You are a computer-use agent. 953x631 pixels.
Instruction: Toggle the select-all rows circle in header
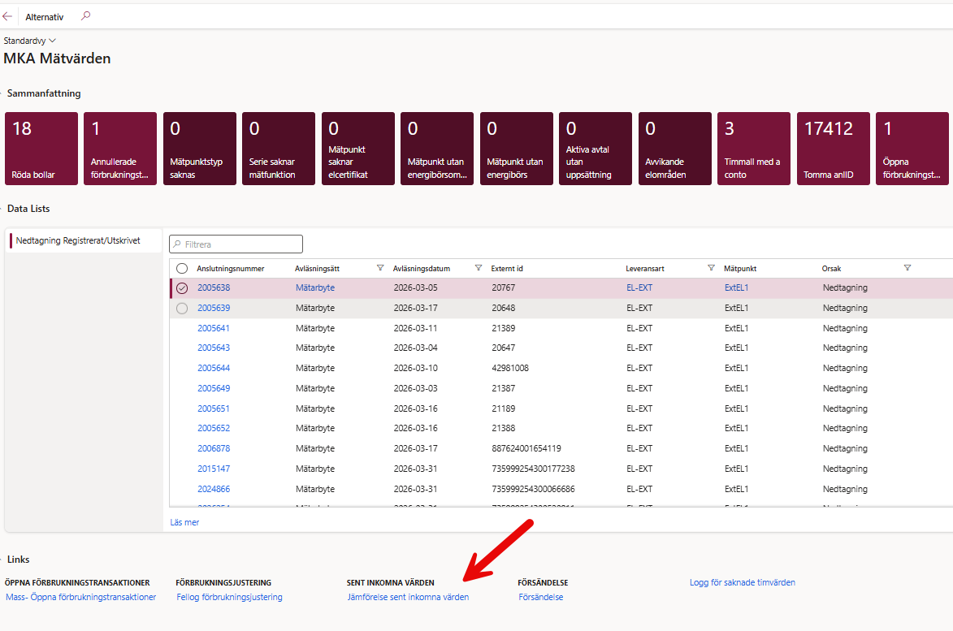(182, 269)
